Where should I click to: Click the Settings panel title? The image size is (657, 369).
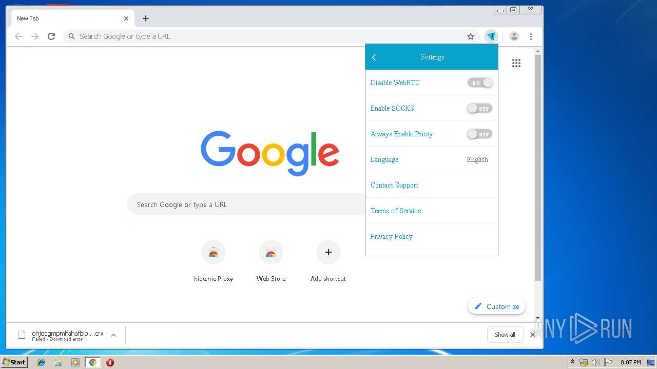point(432,57)
